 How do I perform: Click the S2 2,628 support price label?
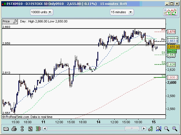click(x=171, y=64)
